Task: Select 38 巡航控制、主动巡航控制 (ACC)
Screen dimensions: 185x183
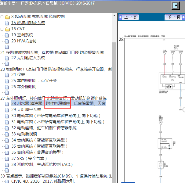Action: coord(42,165)
